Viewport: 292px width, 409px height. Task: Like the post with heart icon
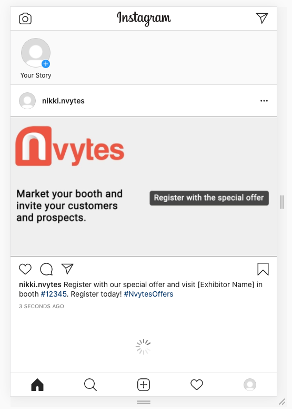coord(25,269)
